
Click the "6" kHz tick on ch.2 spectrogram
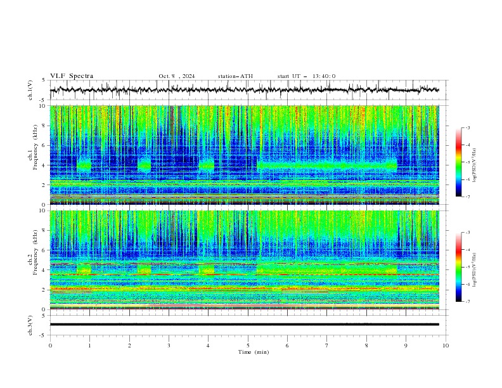pos(44,250)
